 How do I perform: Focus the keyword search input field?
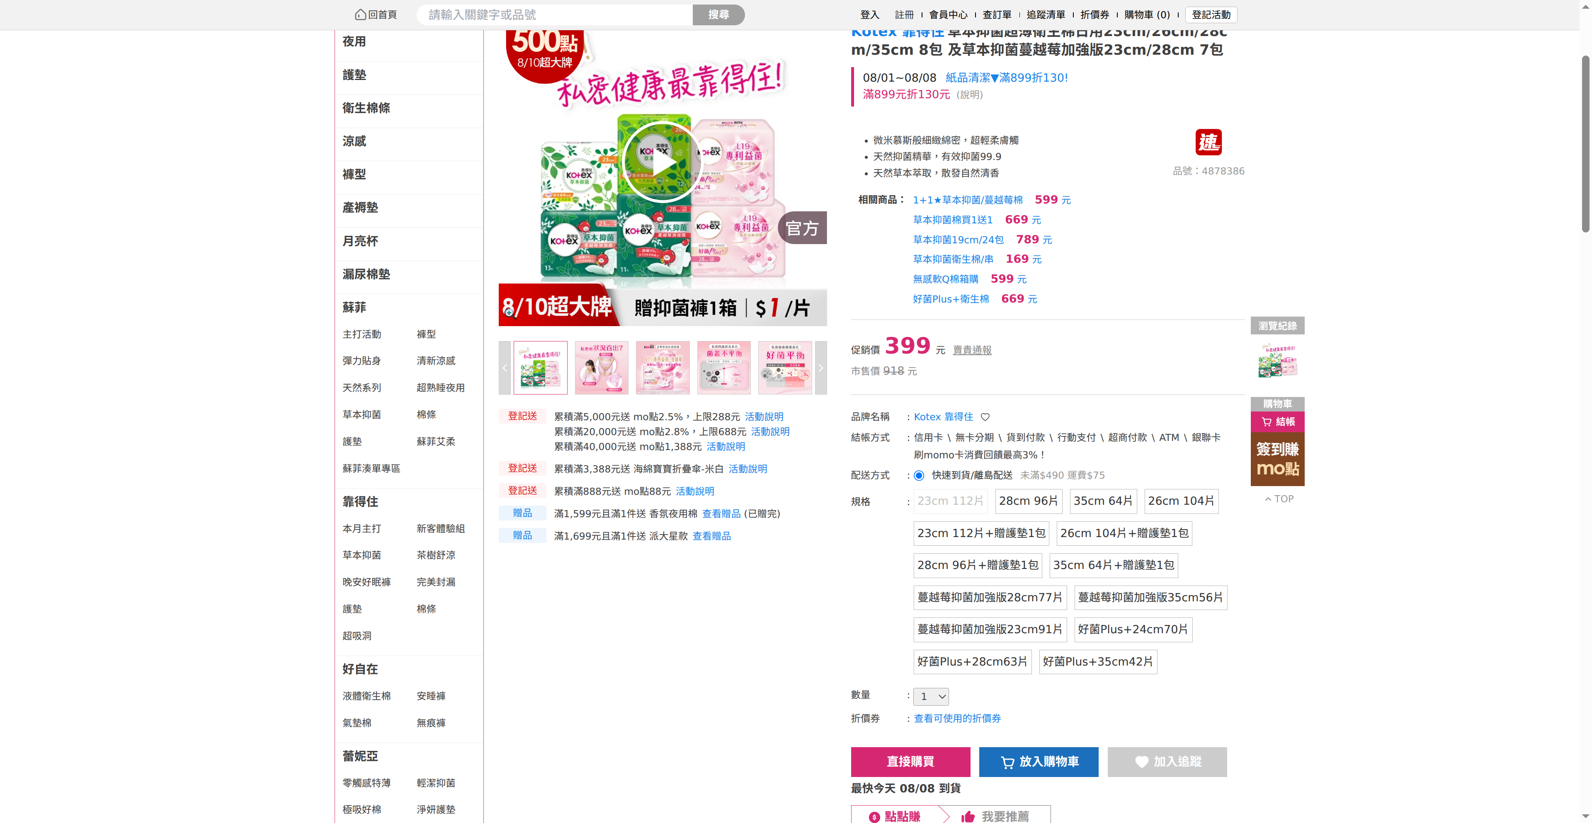pyautogui.click(x=554, y=15)
